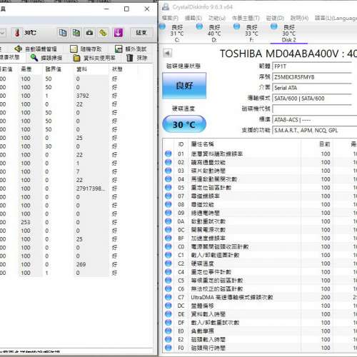
Task: Click the blue status circle for attribute 09
Action: (169, 213)
